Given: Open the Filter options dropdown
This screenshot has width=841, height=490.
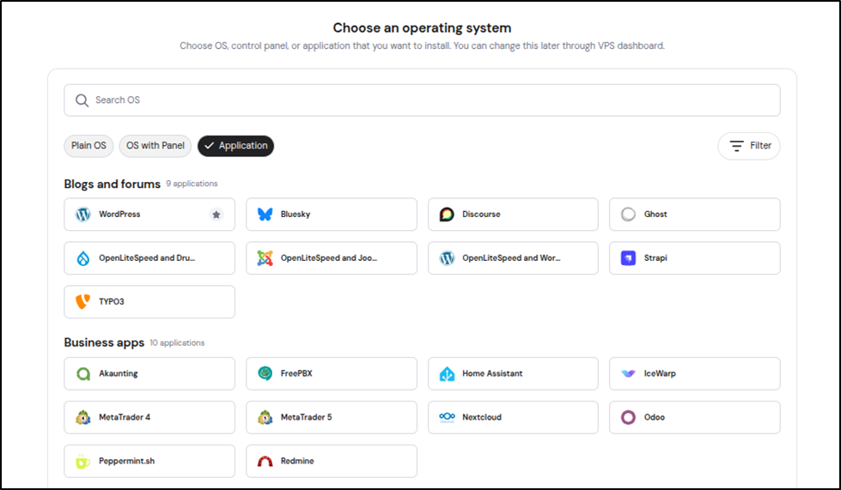Looking at the screenshot, I should (749, 146).
